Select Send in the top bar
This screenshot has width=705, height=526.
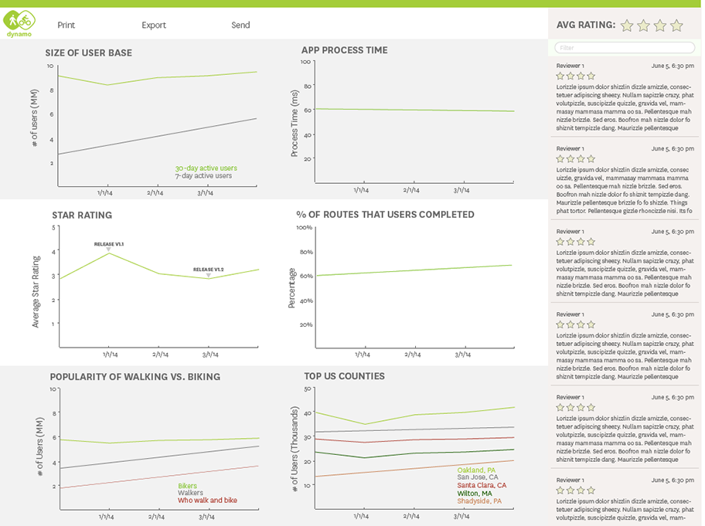pos(240,25)
